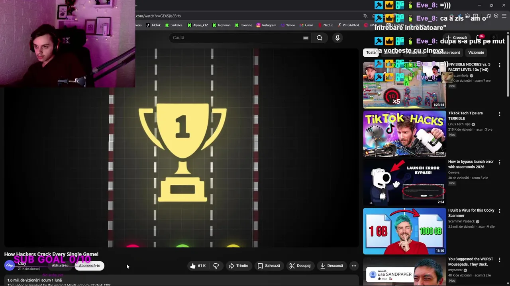The width and height of the screenshot is (510, 286).
Task: Select the Vizionate filter chip
Action: click(476, 52)
